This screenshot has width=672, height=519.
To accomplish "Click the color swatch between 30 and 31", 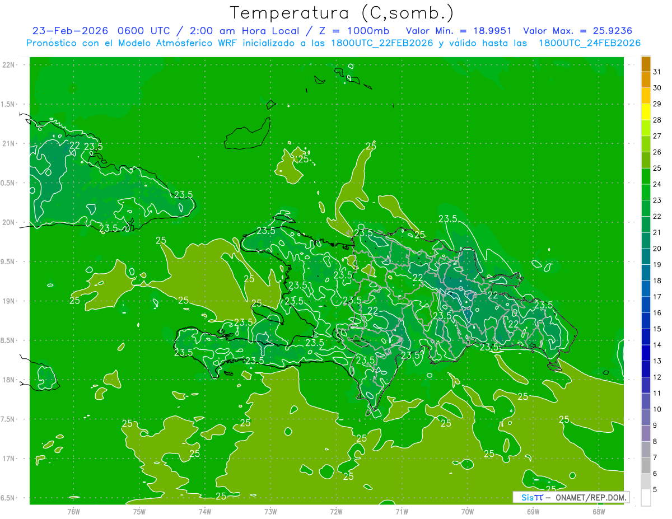I will point(646,80).
